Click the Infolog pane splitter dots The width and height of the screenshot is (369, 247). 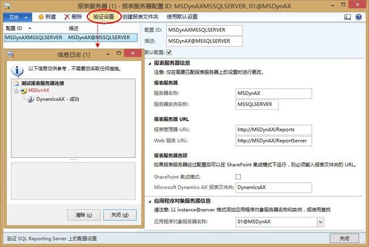73,159
